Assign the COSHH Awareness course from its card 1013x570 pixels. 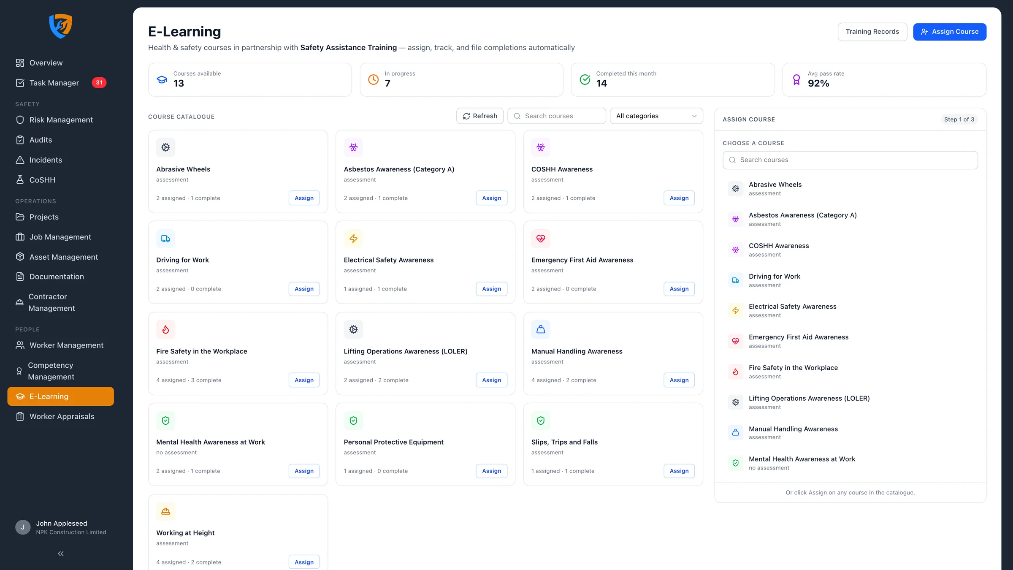tap(679, 198)
